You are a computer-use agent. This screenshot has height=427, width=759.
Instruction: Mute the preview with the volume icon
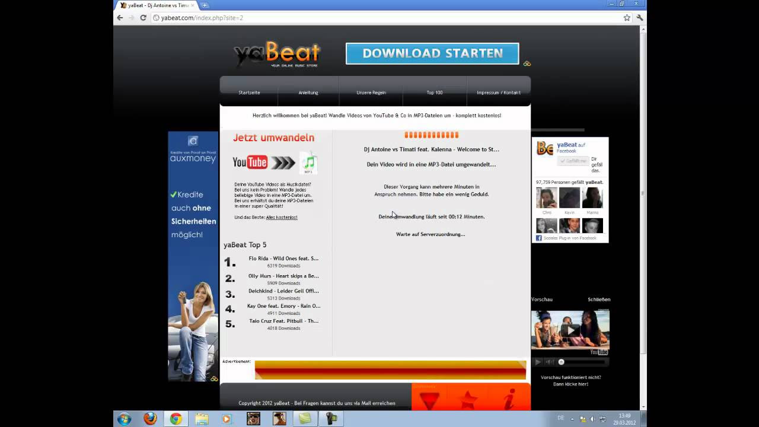tap(550, 362)
